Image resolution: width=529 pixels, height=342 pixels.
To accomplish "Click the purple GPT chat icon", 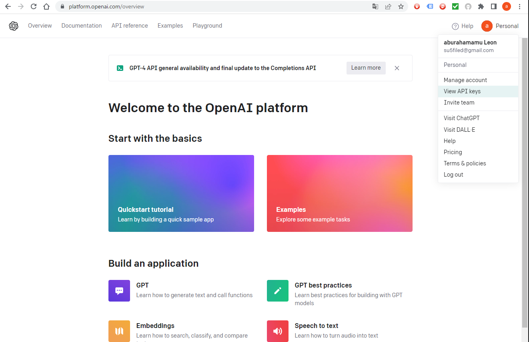I will tap(119, 291).
